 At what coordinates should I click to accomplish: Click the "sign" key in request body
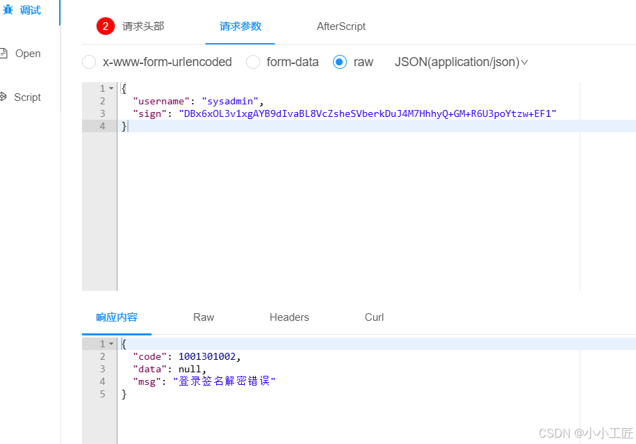[x=149, y=113]
